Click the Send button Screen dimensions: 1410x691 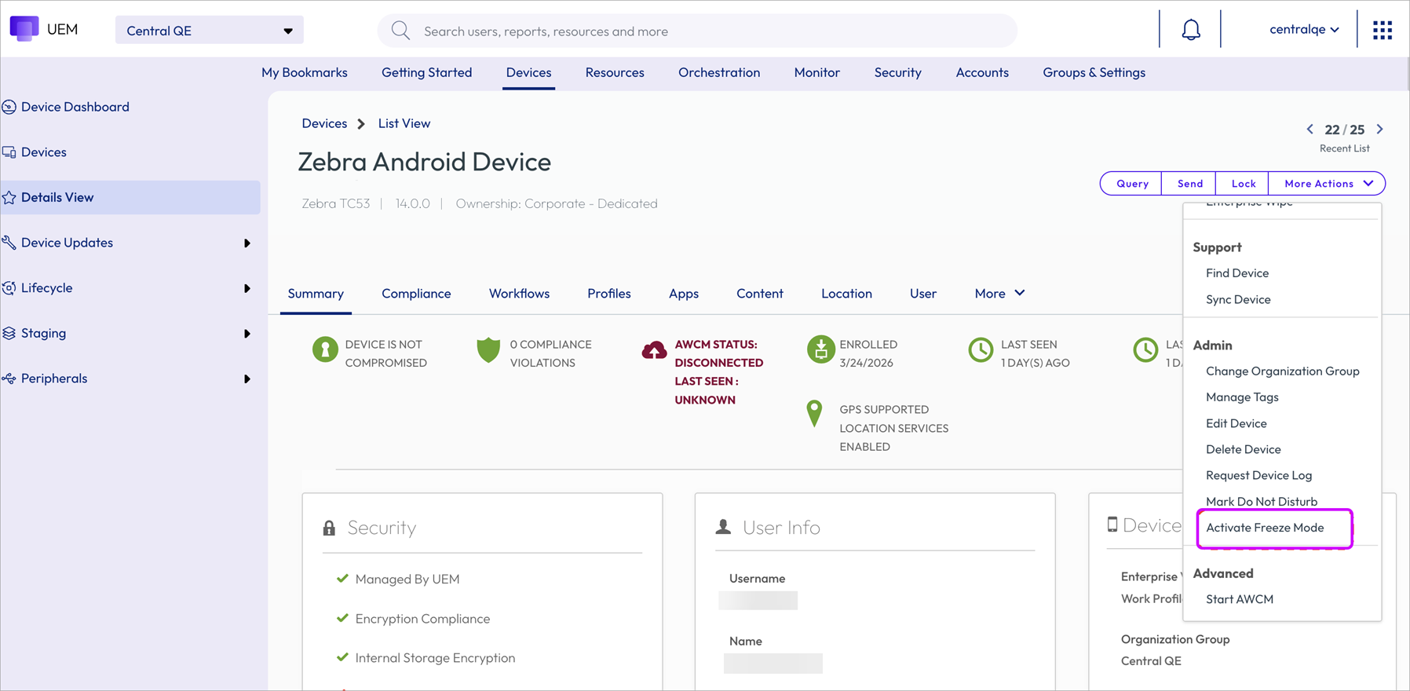click(1189, 184)
